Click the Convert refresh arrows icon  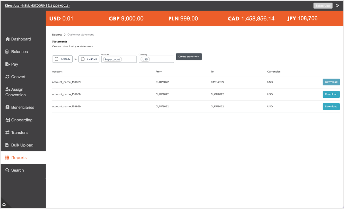point(7,77)
